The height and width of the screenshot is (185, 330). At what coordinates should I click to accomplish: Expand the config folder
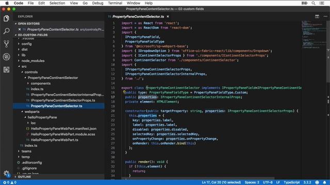pyautogui.click(x=26, y=44)
